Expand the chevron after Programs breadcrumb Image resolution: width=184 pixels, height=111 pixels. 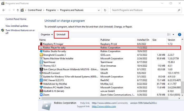58,10
